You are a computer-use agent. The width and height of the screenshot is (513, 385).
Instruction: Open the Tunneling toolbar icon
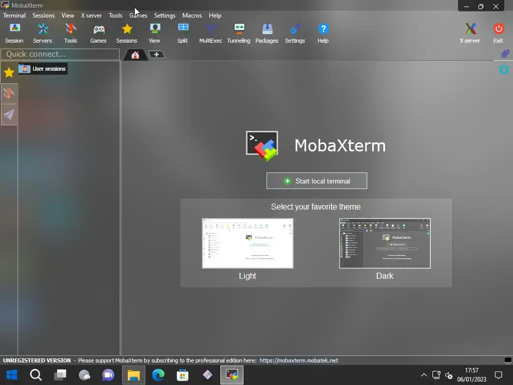click(239, 34)
